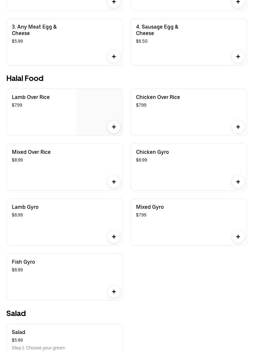
Task: Add Chicken Over Rice with plus icon
Action: (x=238, y=127)
